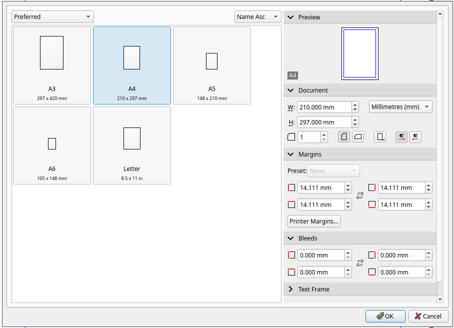454x328 pixels.
Task: Toggle the bleeds link chain icon
Action: pos(359,263)
